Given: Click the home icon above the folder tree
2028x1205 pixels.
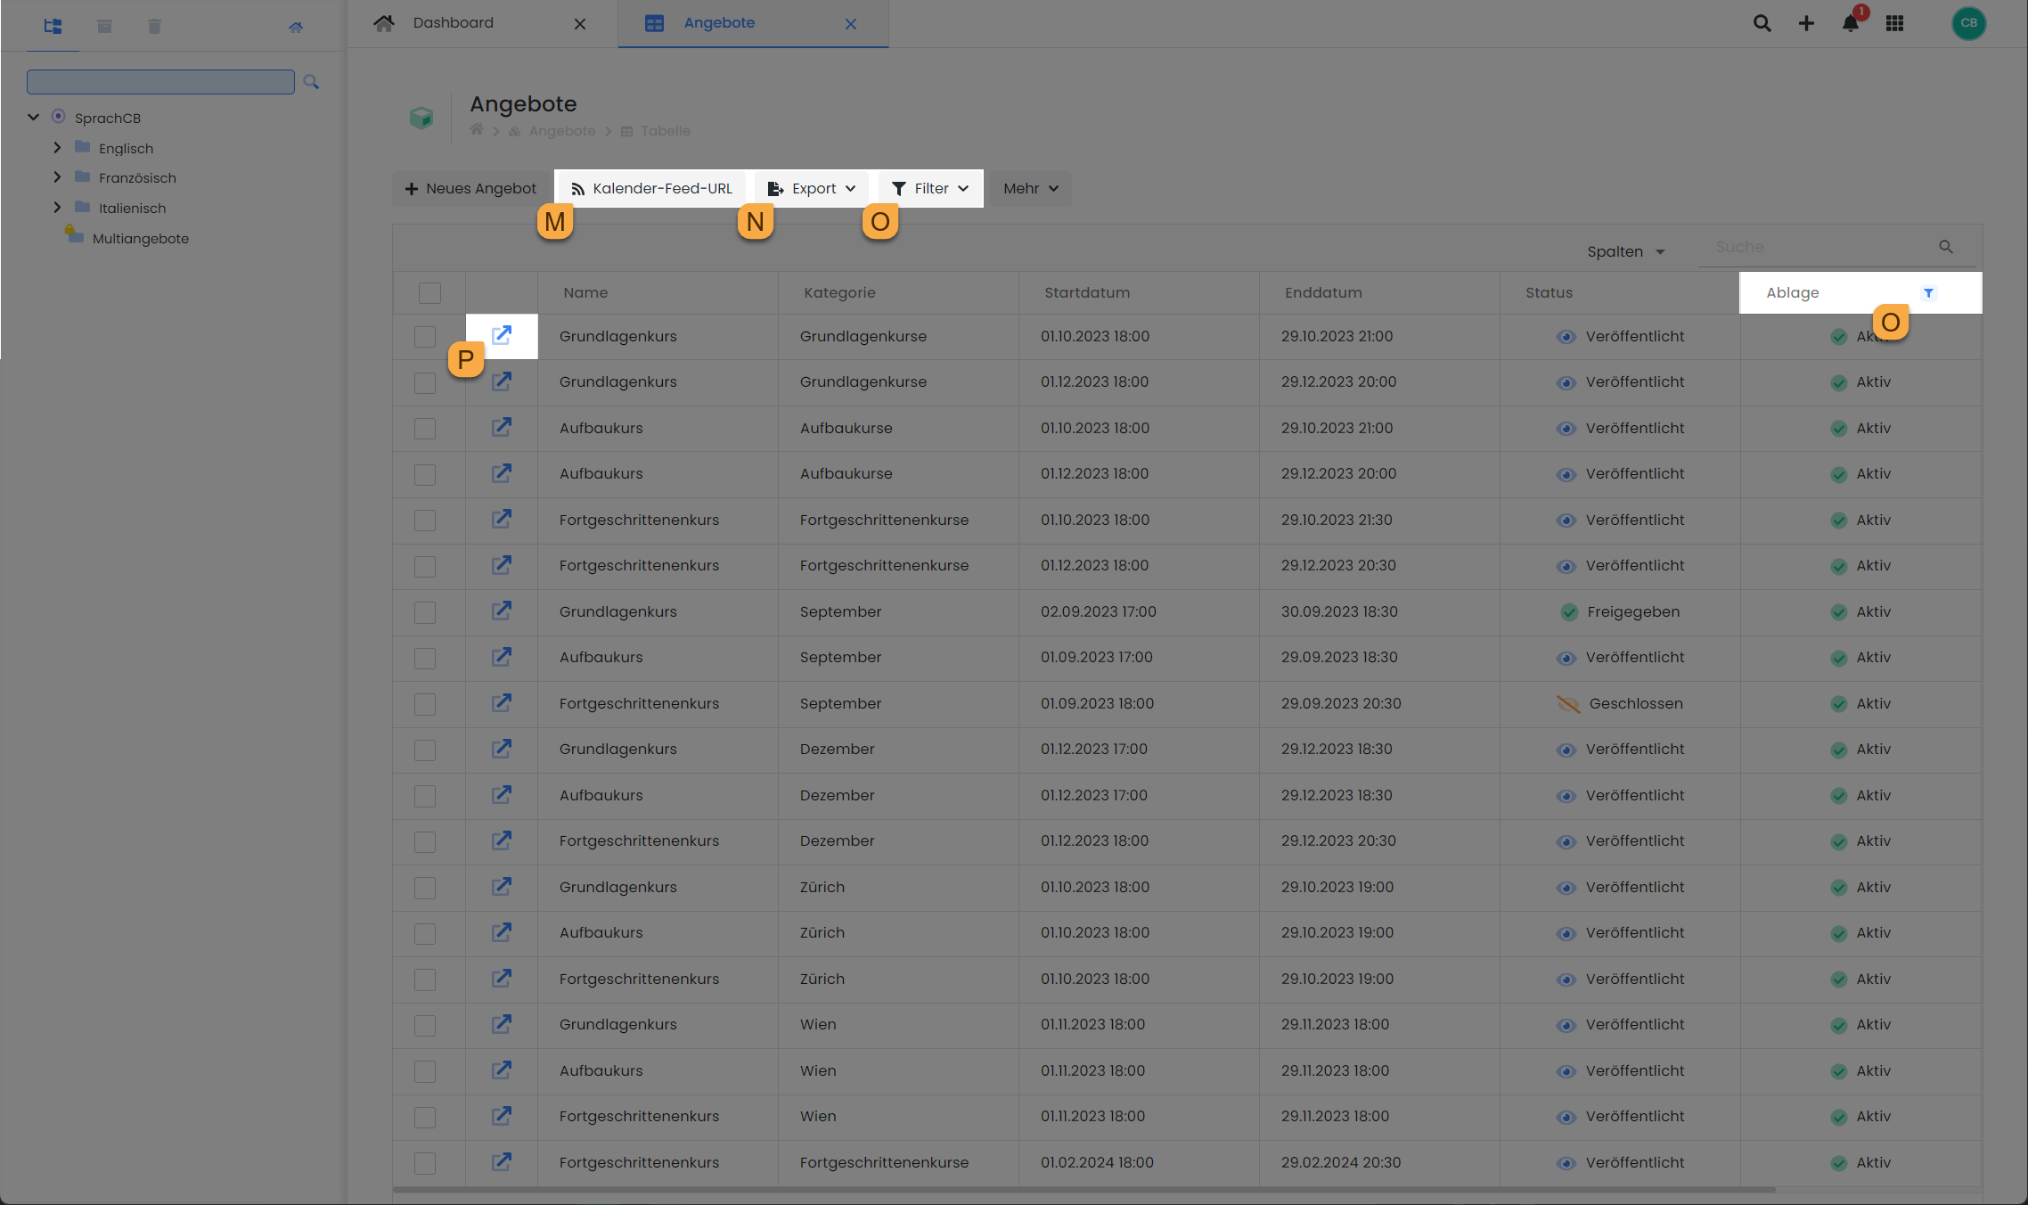Looking at the screenshot, I should point(296,26).
